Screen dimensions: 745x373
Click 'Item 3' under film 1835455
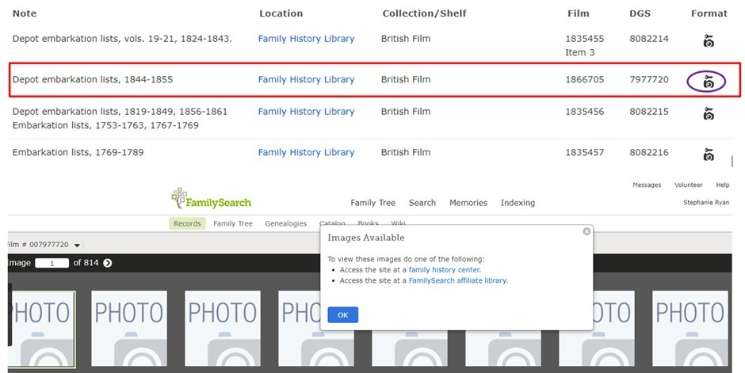(x=579, y=53)
